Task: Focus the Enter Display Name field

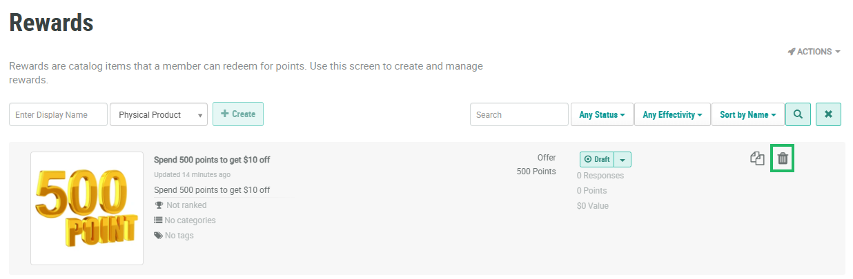Action: click(58, 115)
